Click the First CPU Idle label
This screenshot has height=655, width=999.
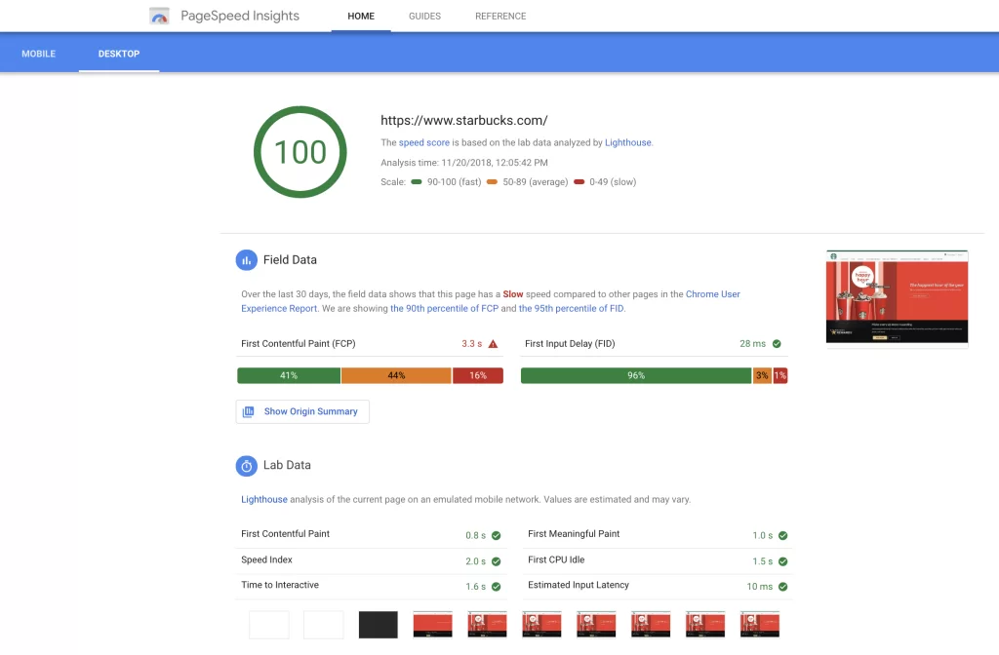555,560
